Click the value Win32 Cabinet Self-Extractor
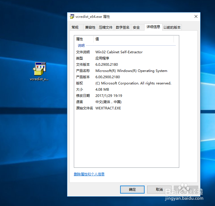 (x=119, y=52)
